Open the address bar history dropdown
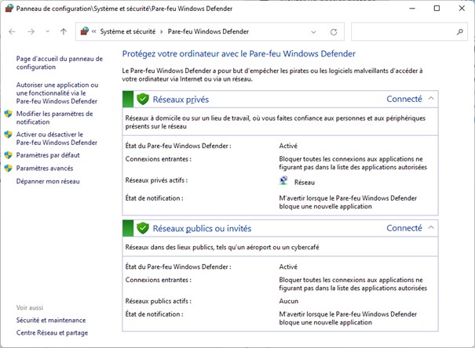Image resolution: width=475 pixels, height=348 pixels. tap(313, 32)
